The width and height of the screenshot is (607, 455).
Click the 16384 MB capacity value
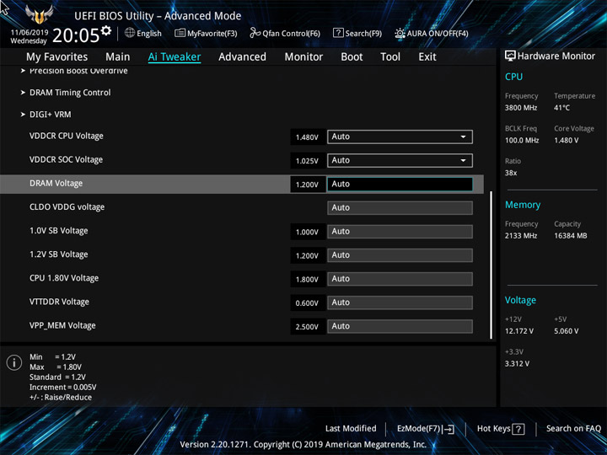pos(571,236)
